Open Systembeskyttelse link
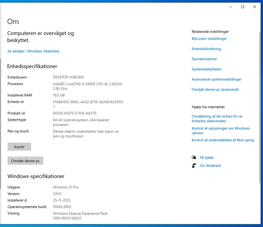This screenshot has width=263, height=227. pyautogui.click(x=206, y=69)
